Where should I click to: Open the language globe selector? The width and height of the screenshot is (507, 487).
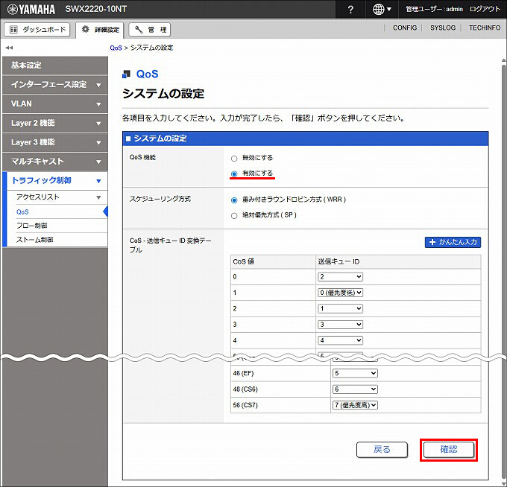[x=382, y=10]
